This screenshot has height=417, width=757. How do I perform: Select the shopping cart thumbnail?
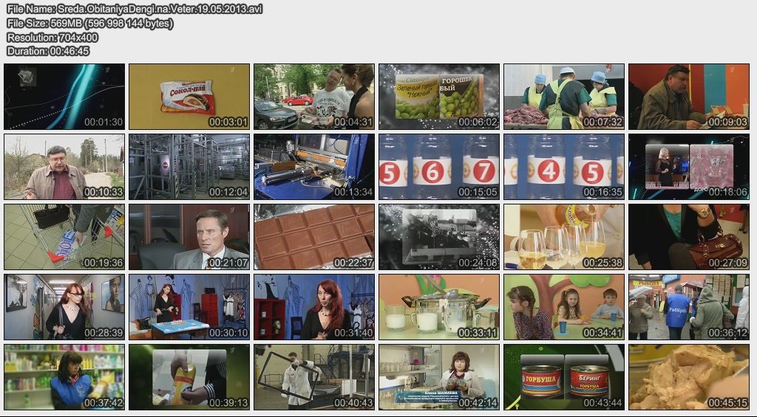click(x=64, y=237)
